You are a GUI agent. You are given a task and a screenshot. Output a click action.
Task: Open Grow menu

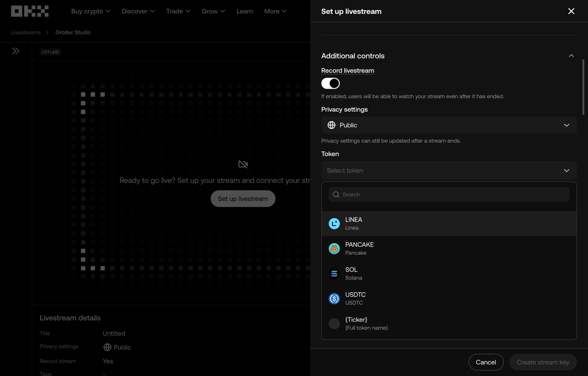213,11
